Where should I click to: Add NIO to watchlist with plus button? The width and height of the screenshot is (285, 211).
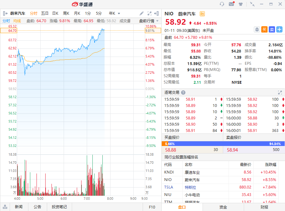click(279, 29)
